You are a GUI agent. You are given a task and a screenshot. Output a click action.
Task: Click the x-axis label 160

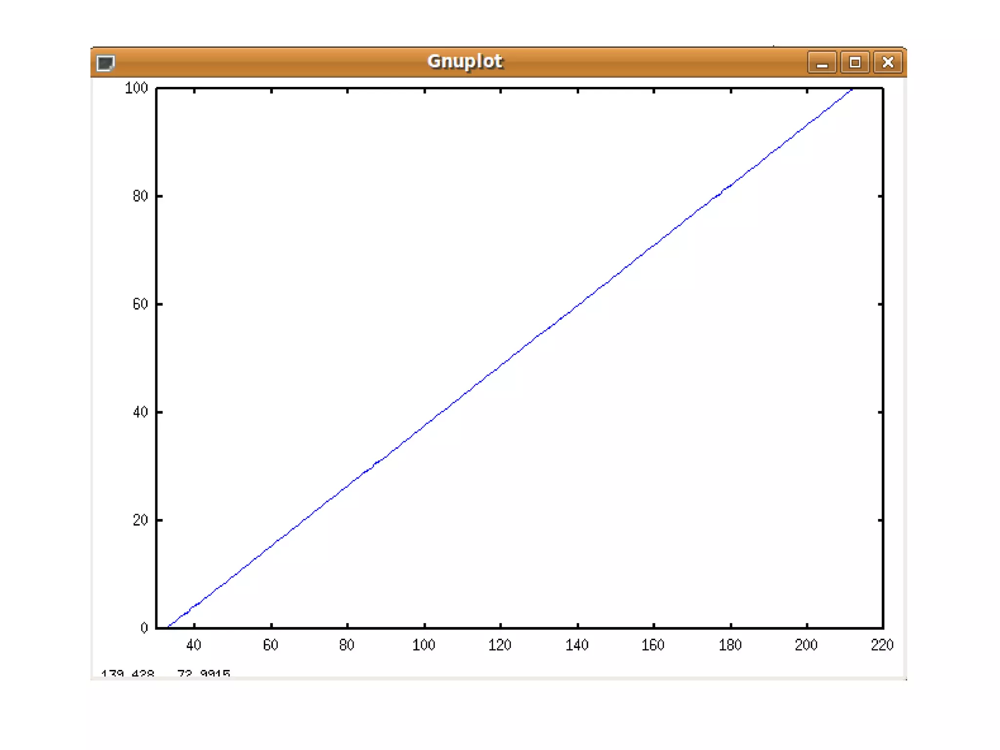click(x=653, y=645)
